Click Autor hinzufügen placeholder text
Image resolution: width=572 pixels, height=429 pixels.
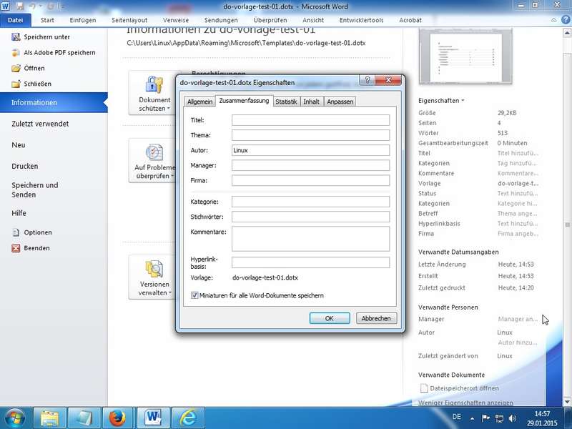(x=517, y=342)
